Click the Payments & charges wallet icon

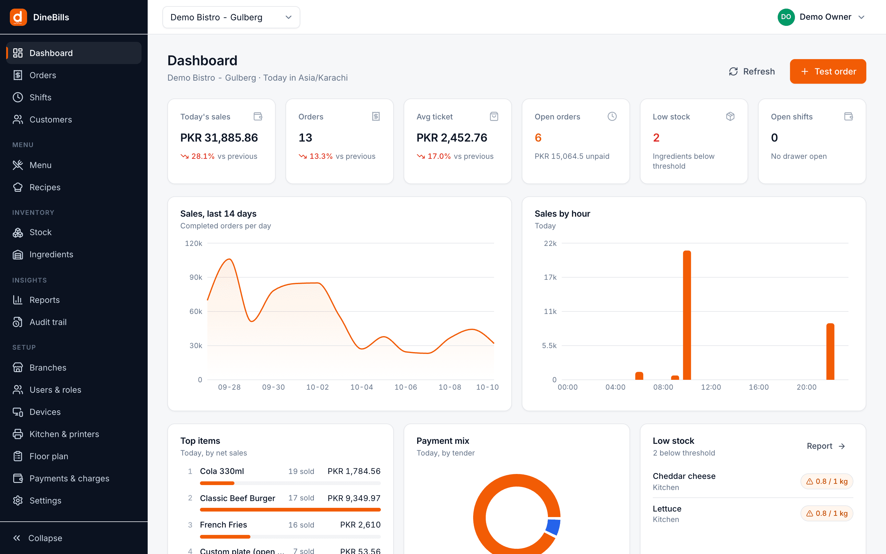point(18,479)
